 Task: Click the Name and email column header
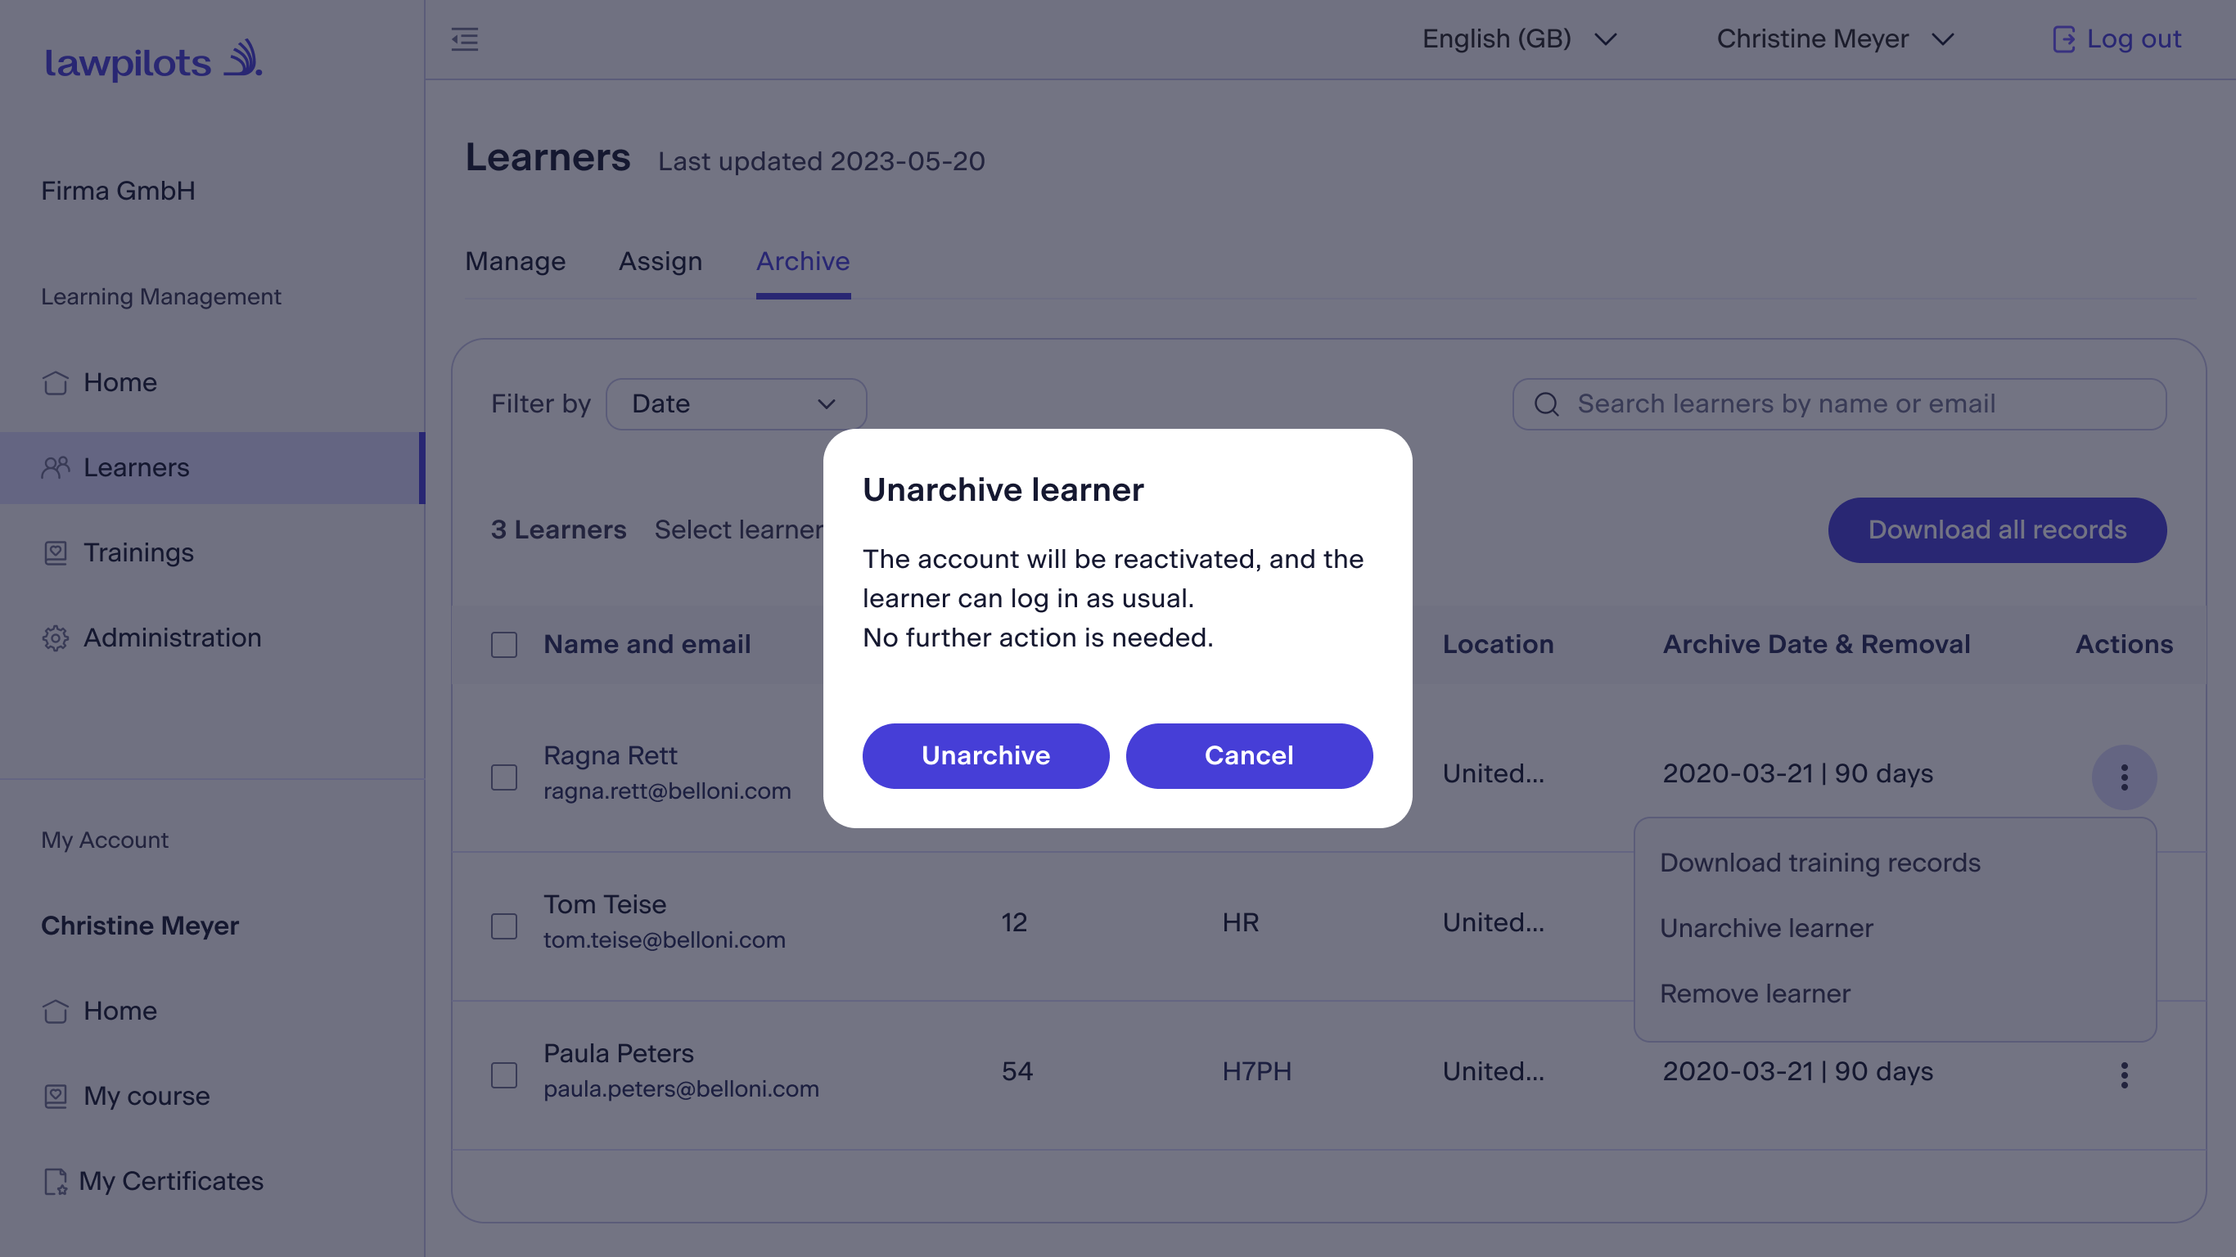[x=647, y=645]
